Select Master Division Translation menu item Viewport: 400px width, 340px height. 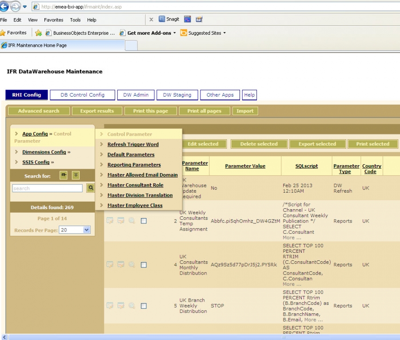click(x=140, y=195)
